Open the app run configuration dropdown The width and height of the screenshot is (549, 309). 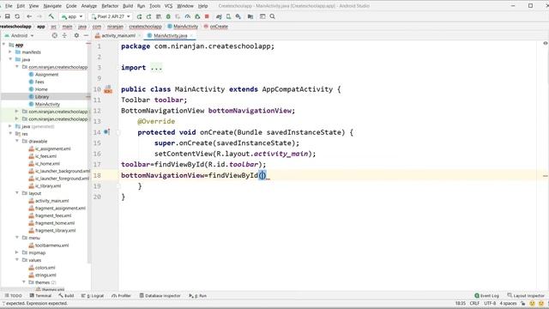tap(72, 16)
